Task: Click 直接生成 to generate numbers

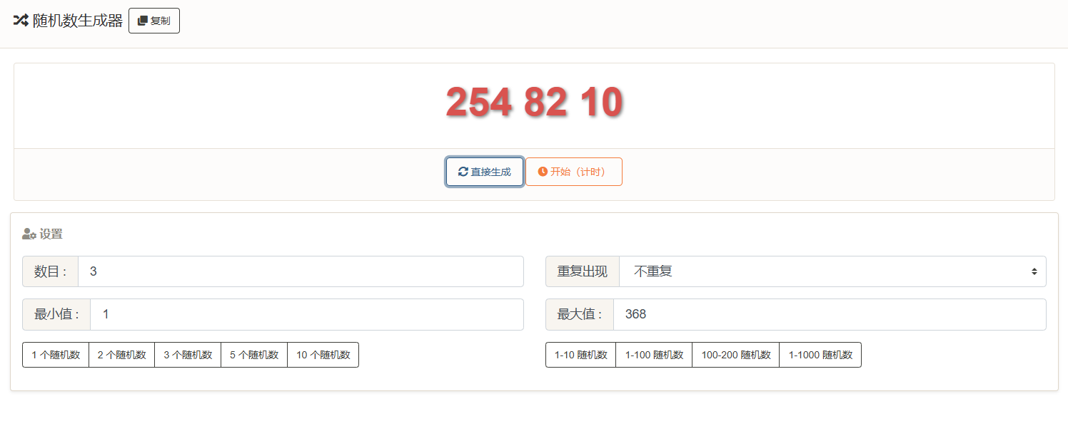Action: (x=485, y=172)
